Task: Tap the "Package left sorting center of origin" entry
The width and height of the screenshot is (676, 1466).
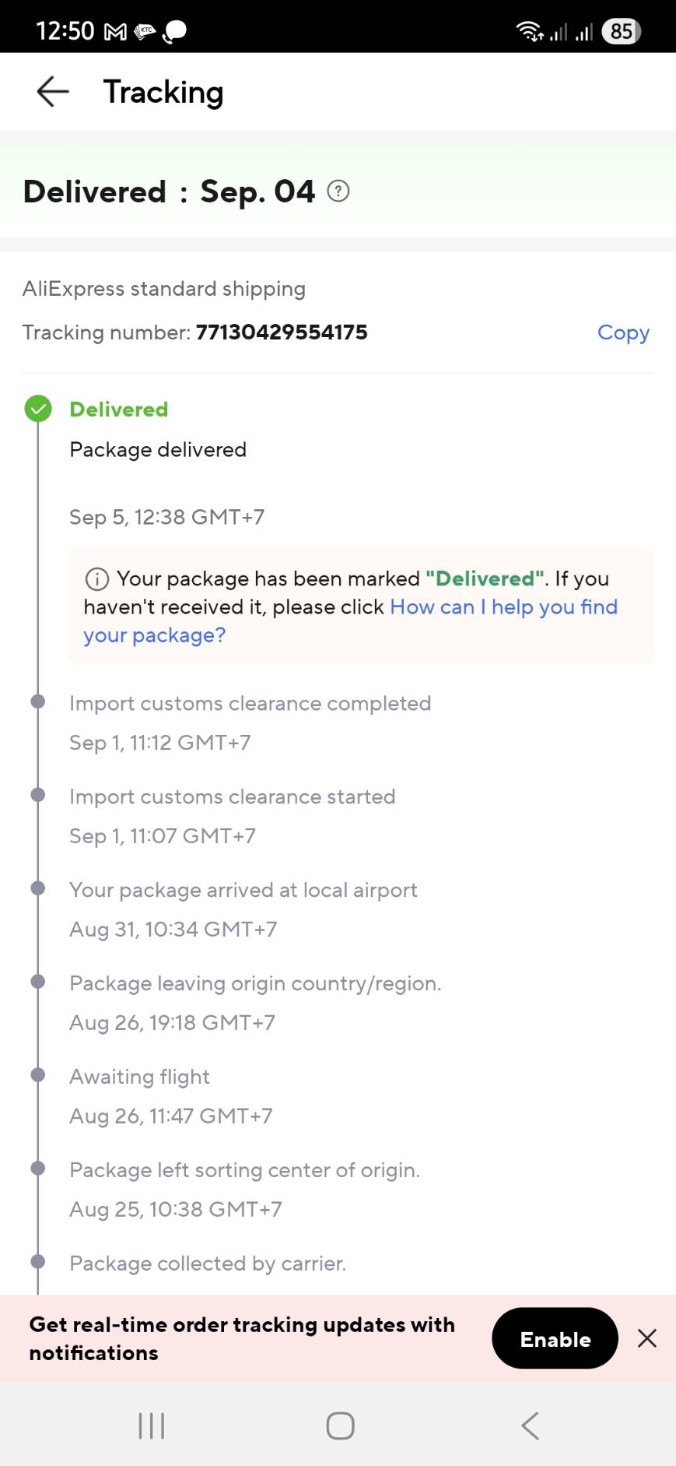Action: click(244, 1171)
